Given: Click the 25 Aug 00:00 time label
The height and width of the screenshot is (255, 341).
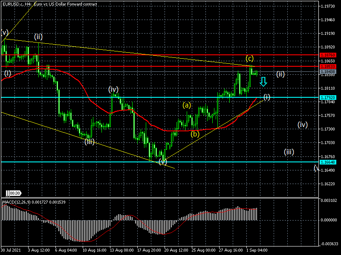Looking at the screenshot, I should click(x=204, y=250).
